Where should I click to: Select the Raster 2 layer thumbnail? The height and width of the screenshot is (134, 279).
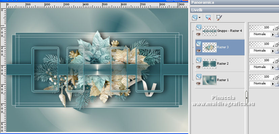[210, 64]
